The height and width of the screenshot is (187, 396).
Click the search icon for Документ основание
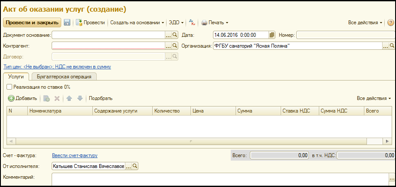pyautogui.click(x=175, y=35)
